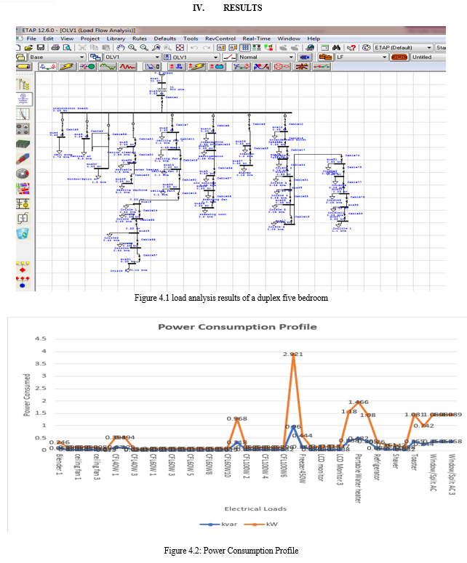Switch to Edit mode pencil icon
Viewport: 467px width, 563px height.
[x=24, y=66]
